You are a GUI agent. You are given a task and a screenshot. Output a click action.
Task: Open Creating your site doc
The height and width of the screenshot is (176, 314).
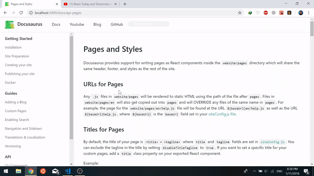[18, 65]
